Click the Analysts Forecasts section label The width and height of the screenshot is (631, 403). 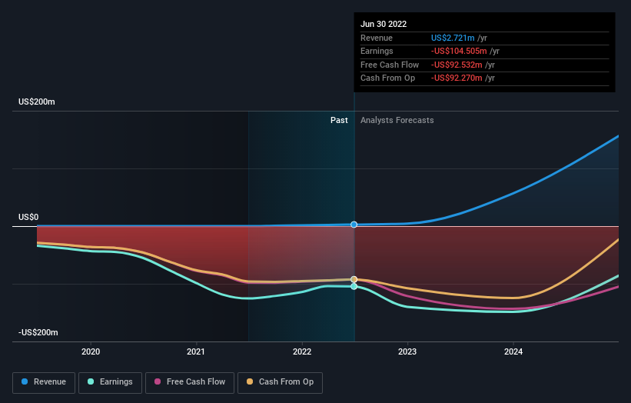397,121
